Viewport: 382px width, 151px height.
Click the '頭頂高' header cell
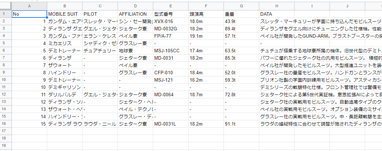[x=206, y=14]
